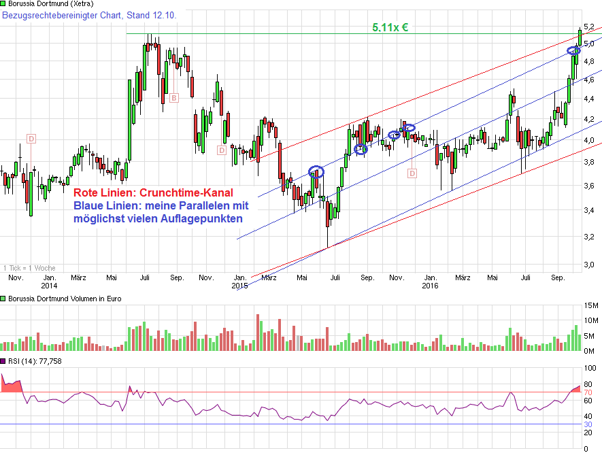602x457 pixels.
Task: Click the 60 RSI axis label
Action: [x=588, y=401]
